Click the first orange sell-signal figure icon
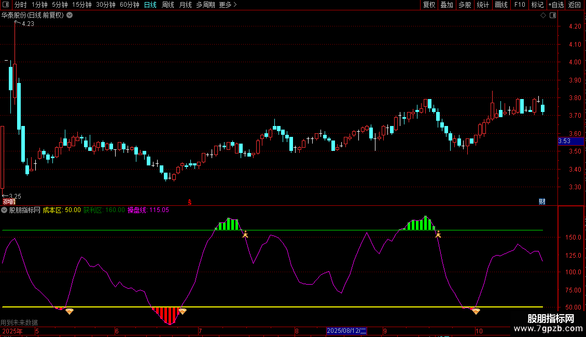This screenshot has height=337, width=586. point(245,234)
